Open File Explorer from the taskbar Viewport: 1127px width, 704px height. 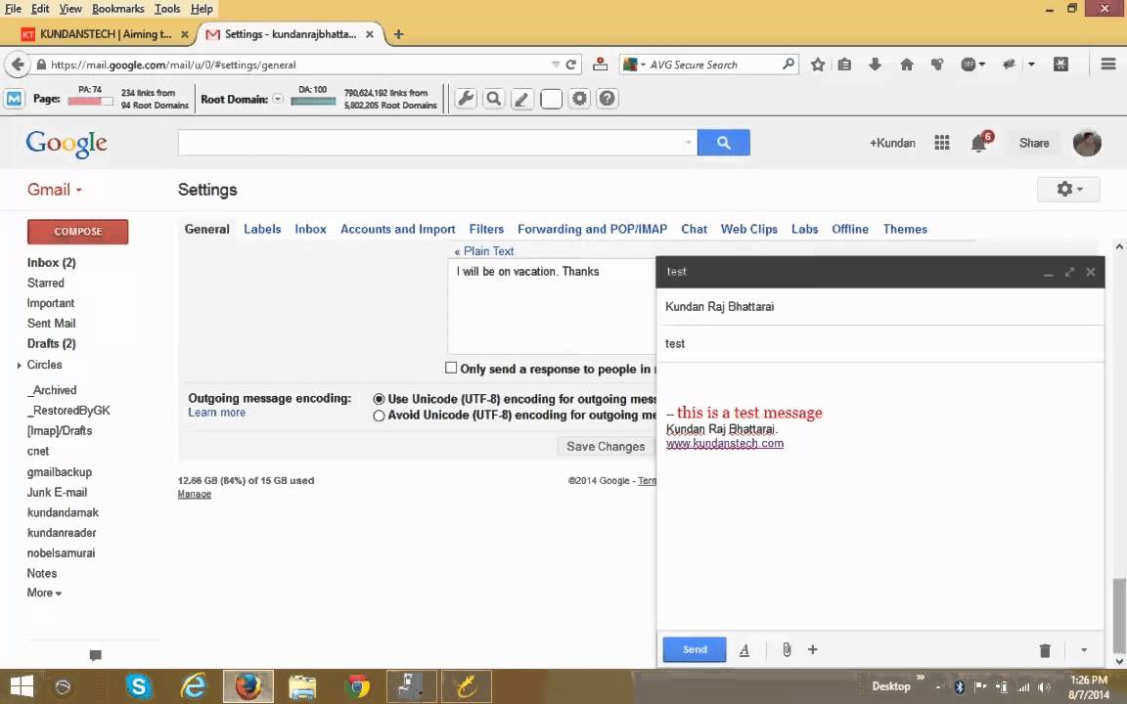click(x=302, y=687)
